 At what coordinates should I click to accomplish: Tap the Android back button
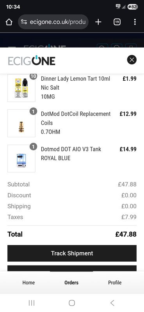coord(112,303)
